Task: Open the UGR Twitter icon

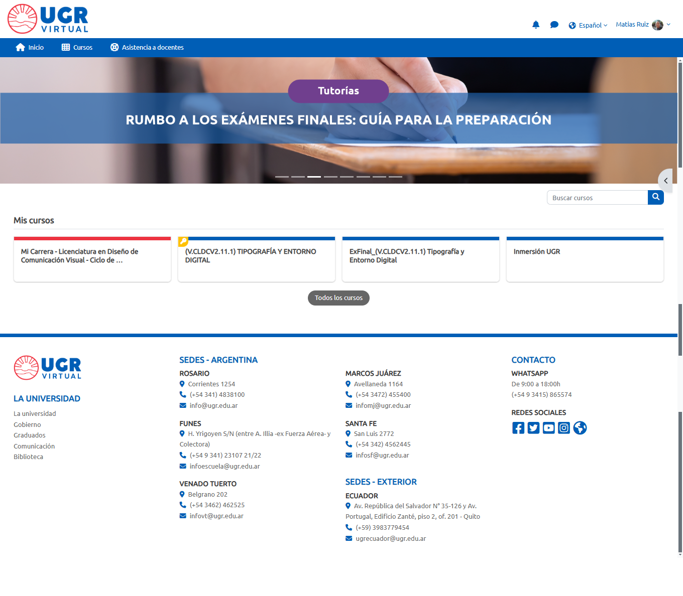Action: 533,428
